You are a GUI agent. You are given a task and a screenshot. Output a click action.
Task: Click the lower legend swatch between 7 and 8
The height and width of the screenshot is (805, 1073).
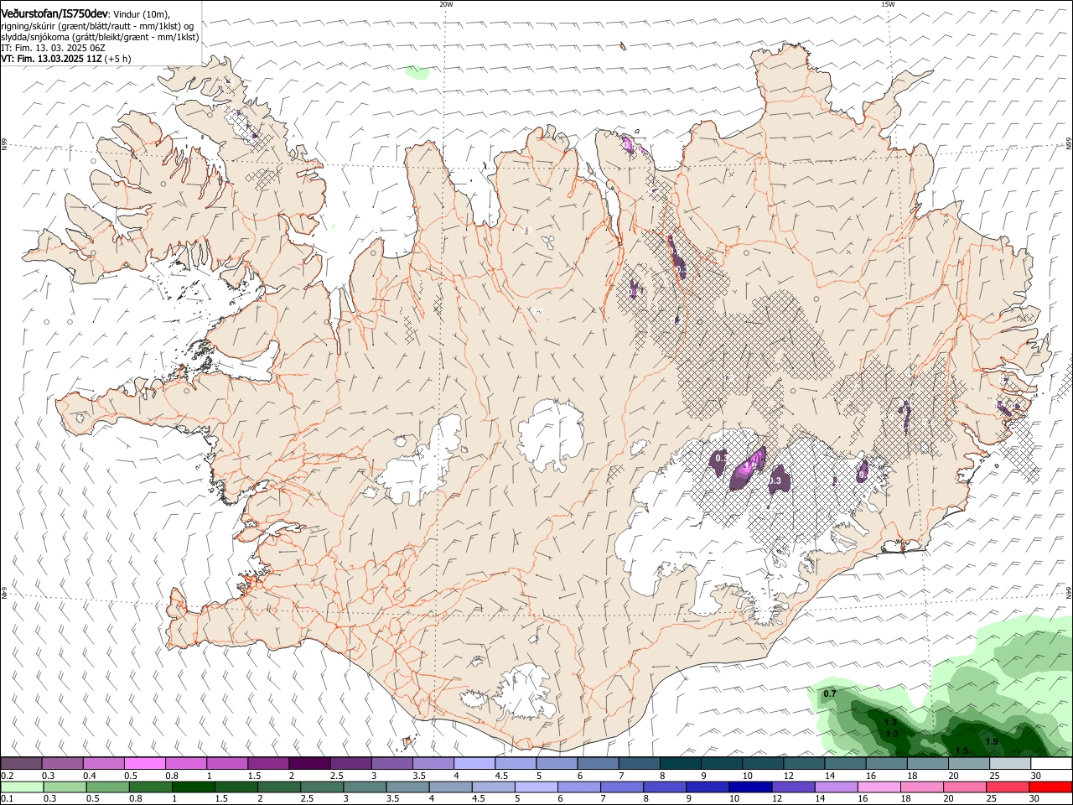pyautogui.click(x=623, y=787)
